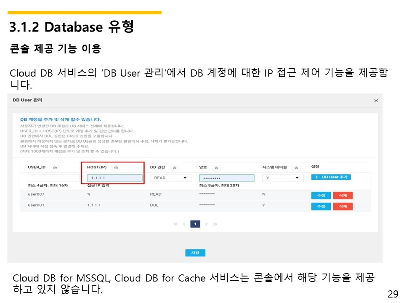The width and height of the screenshot is (404, 303).
Task: Click help icon next to USER_ID
Action: 55,168
